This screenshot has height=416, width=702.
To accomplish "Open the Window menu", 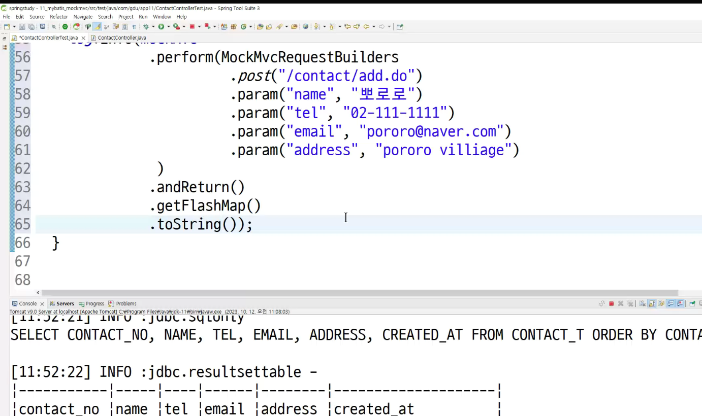I will click(162, 17).
